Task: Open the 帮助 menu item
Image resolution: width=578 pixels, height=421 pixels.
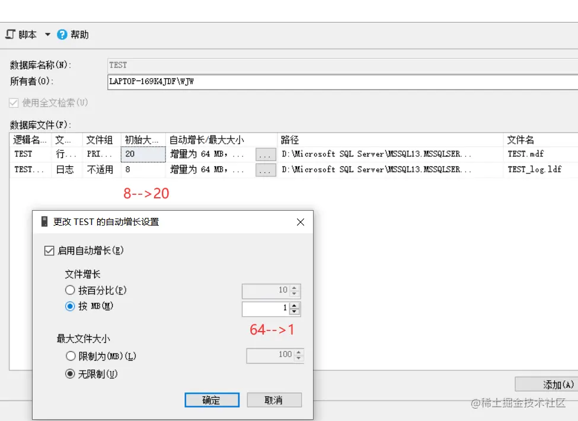Action: pyautogui.click(x=80, y=34)
